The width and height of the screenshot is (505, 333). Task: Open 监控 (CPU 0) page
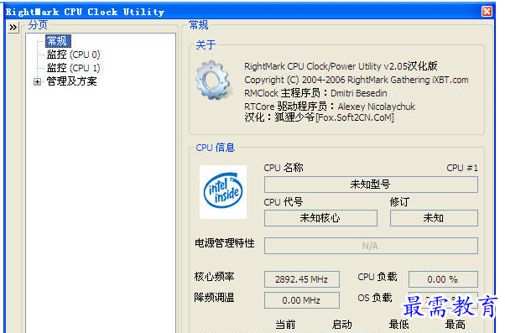tap(74, 55)
